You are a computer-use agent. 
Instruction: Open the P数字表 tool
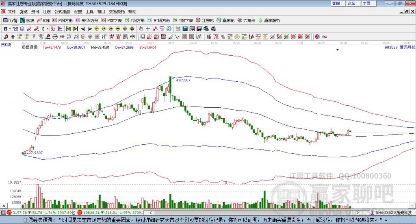111,20
